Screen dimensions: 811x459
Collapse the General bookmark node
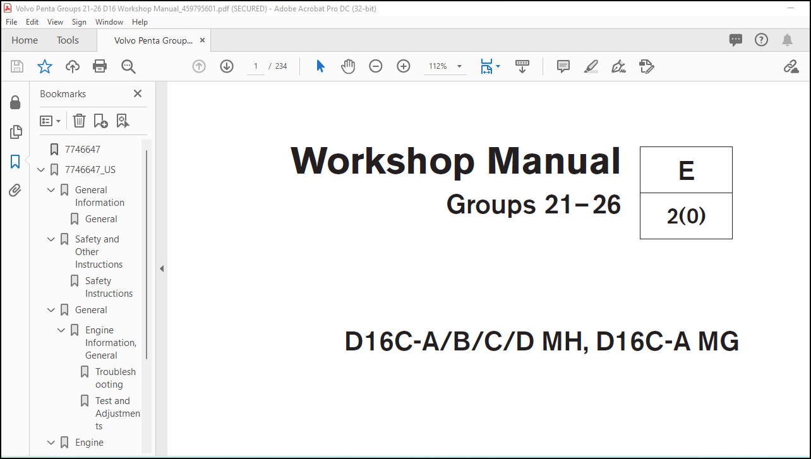(51, 310)
